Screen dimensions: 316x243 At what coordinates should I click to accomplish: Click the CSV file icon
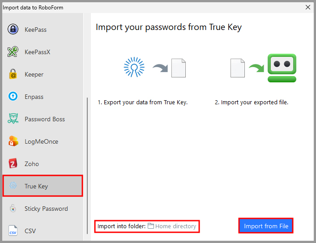[x=13, y=231]
